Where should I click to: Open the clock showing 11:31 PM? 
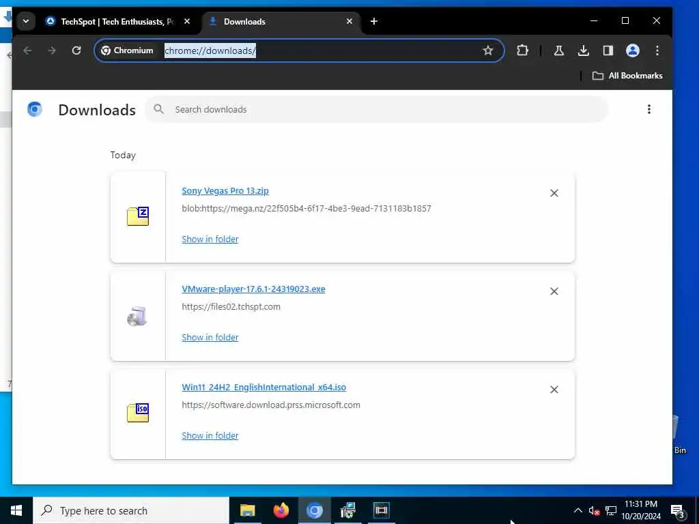coord(641,510)
